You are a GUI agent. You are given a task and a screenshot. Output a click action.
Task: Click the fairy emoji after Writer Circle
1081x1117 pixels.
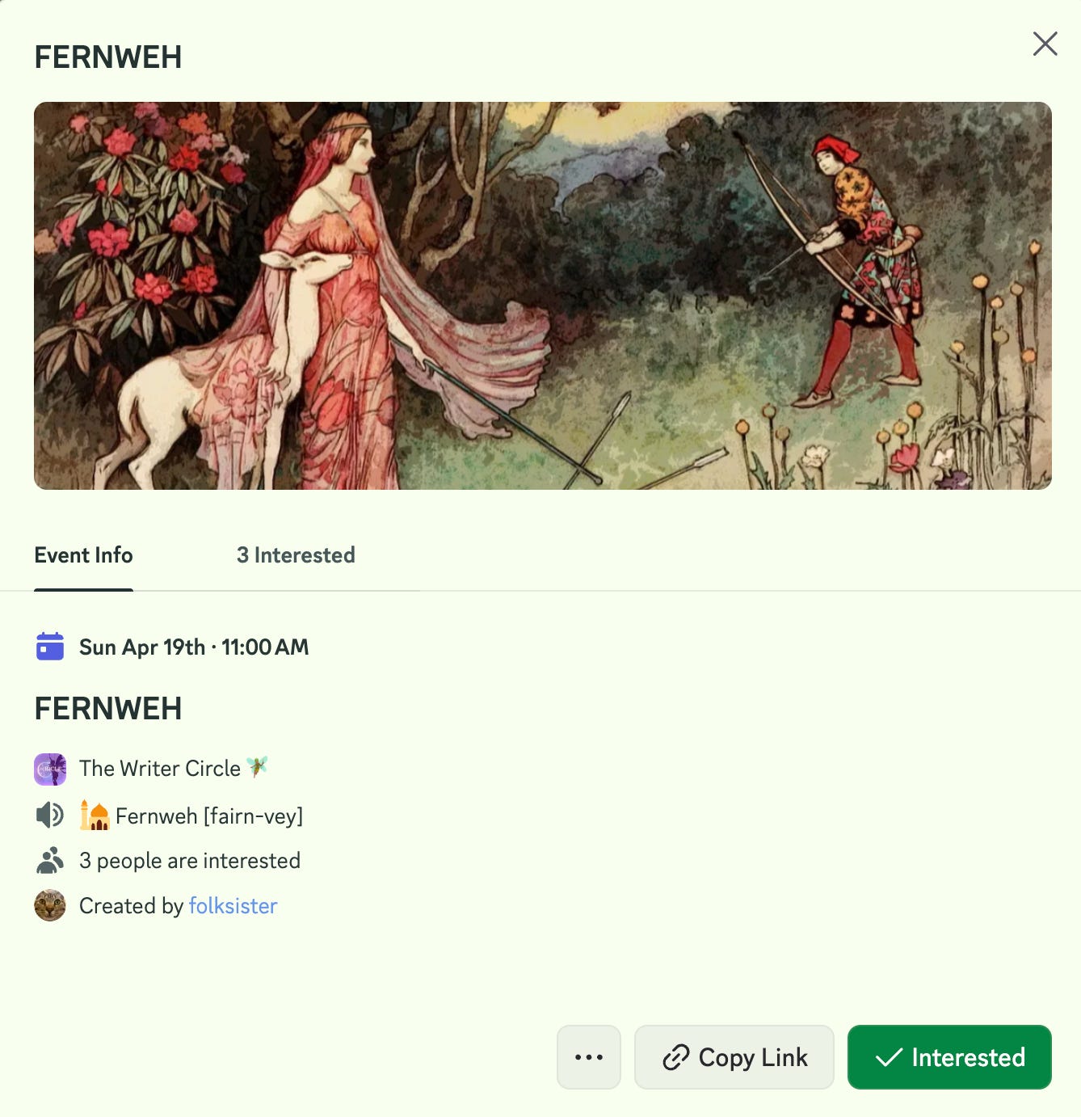[x=257, y=766]
